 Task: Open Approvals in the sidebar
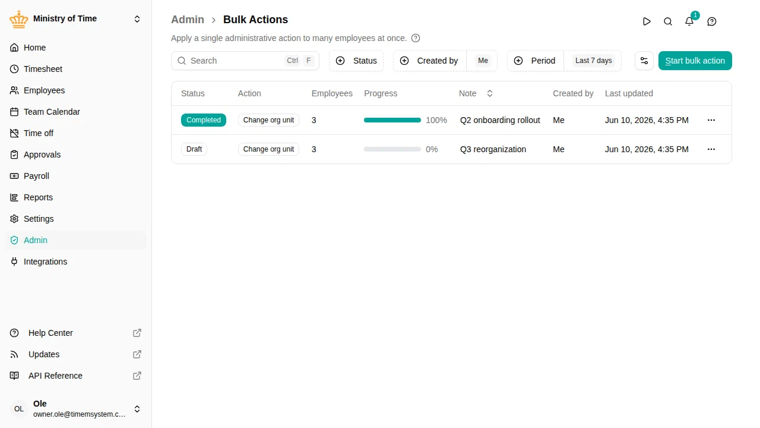click(x=76, y=155)
